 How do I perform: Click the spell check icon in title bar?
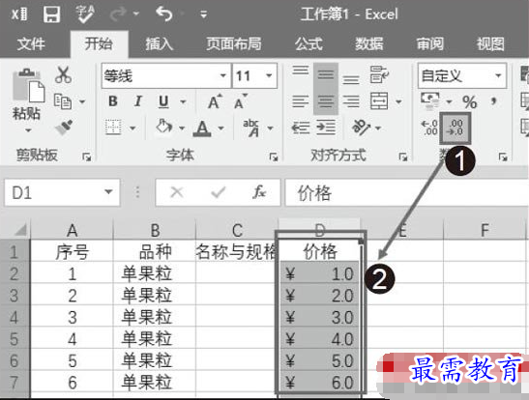click(x=85, y=14)
